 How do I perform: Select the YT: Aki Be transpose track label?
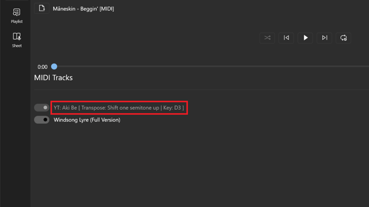pos(119,108)
